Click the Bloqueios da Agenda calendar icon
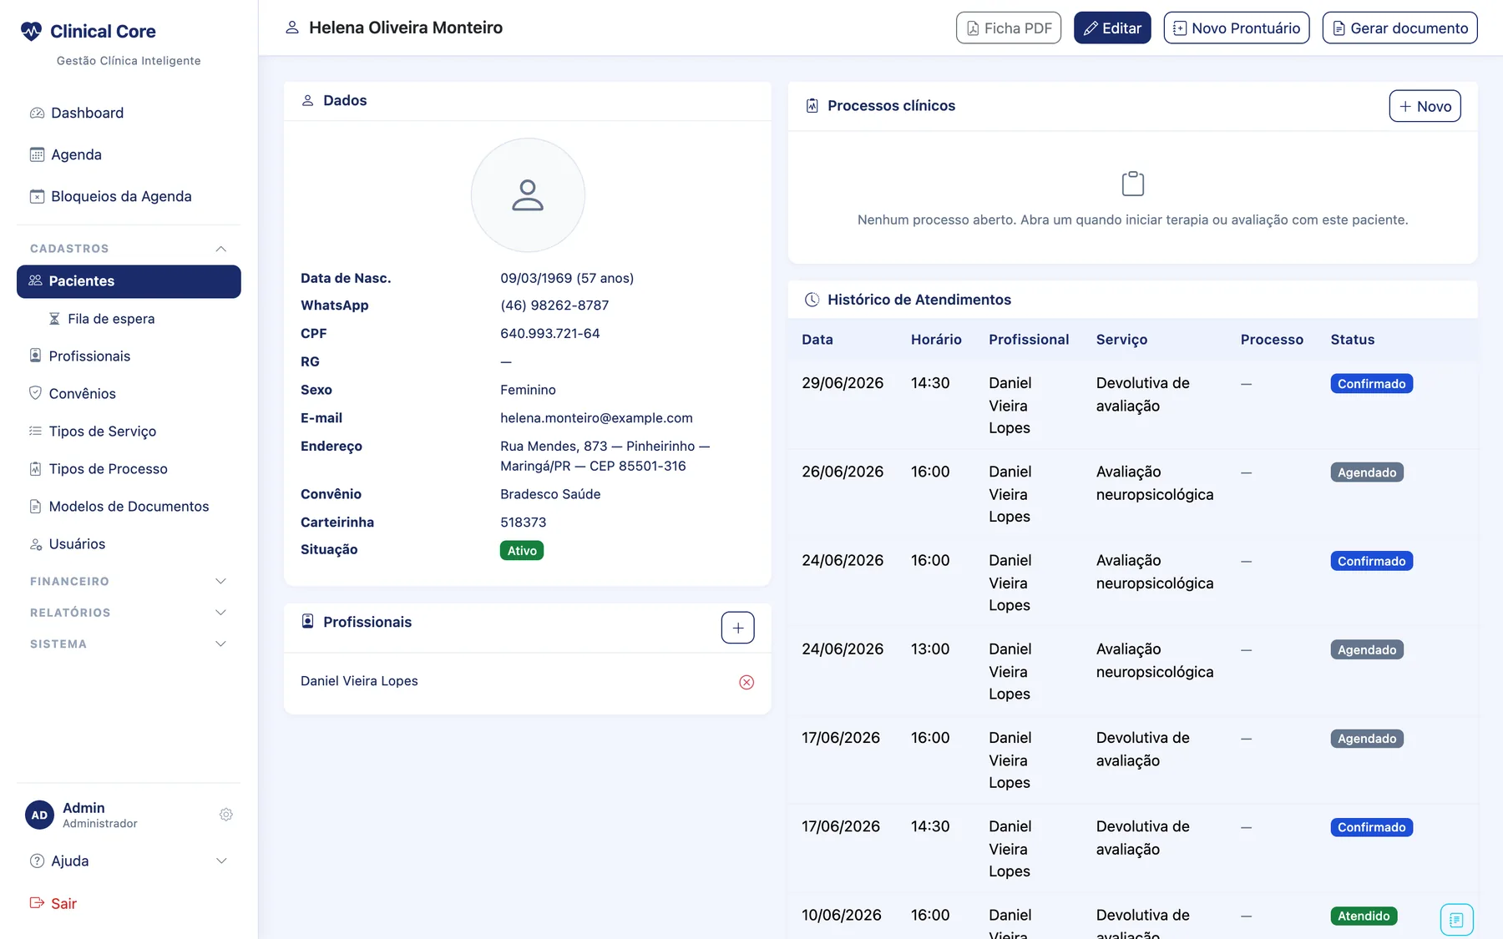The width and height of the screenshot is (1503, 939). (37, 196)
